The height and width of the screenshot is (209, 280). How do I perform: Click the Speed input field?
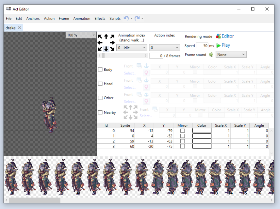pos(202,46)
